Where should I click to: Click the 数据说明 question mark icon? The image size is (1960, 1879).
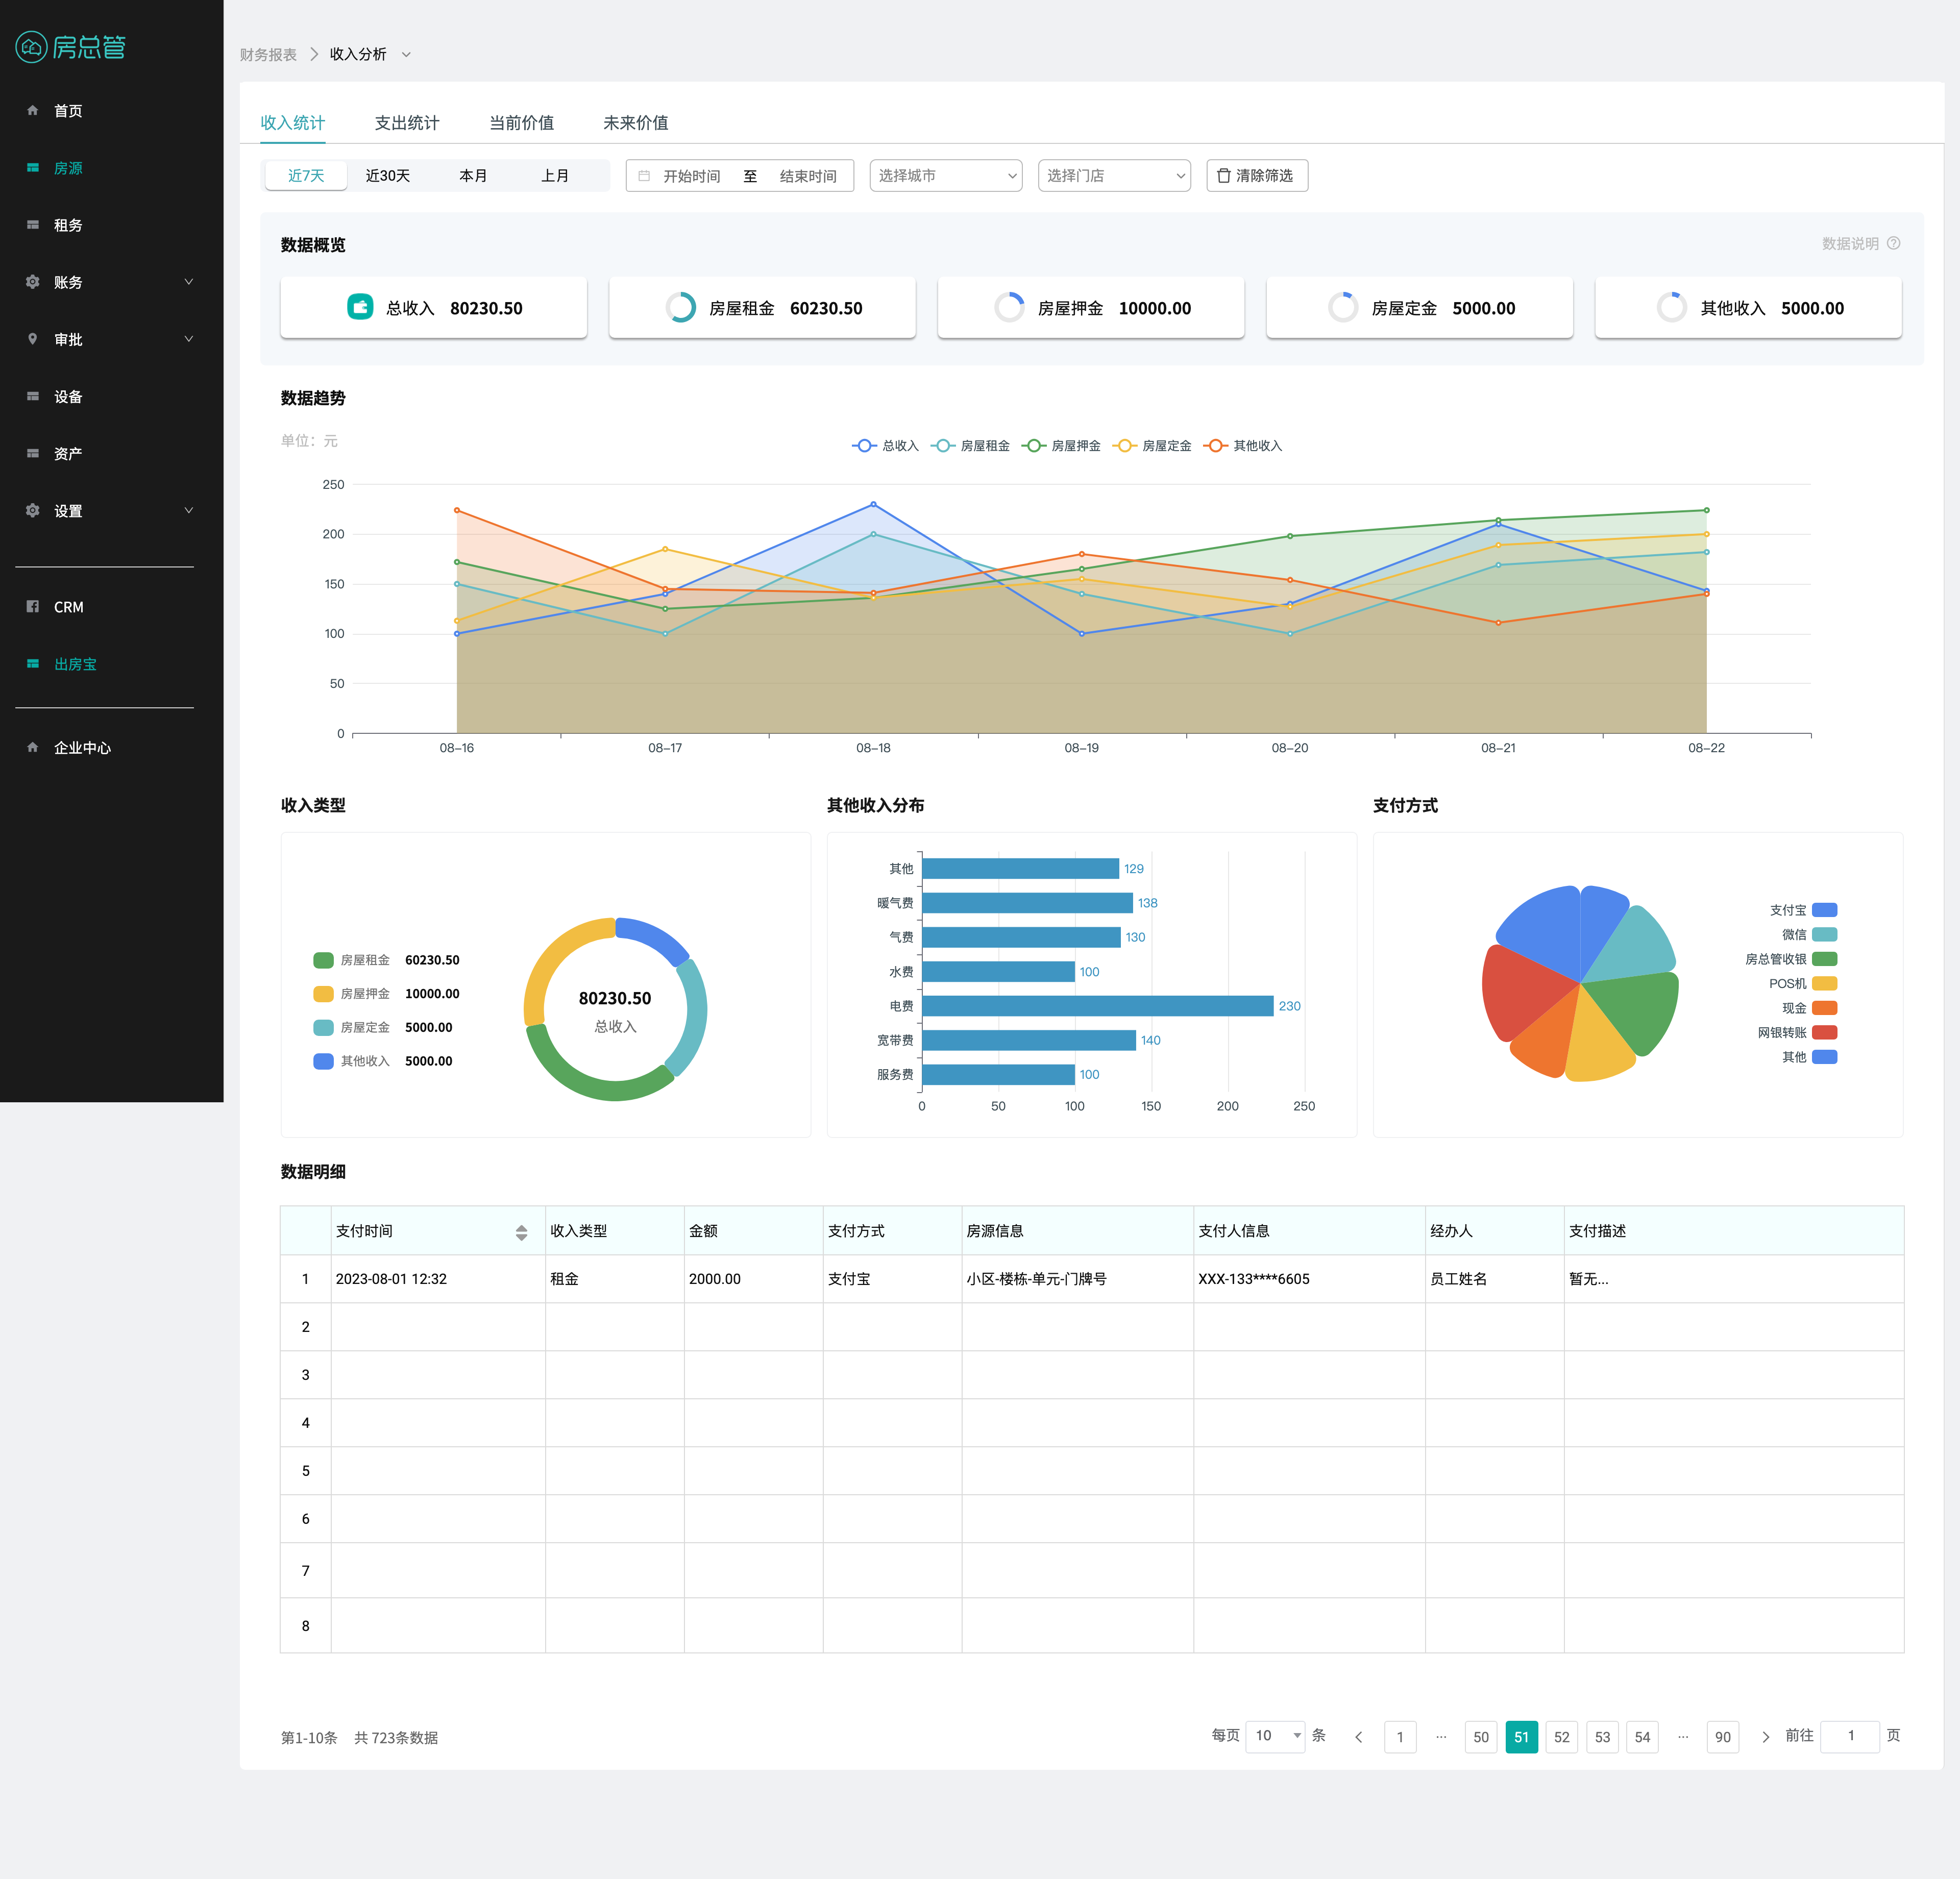point(1893,243)
